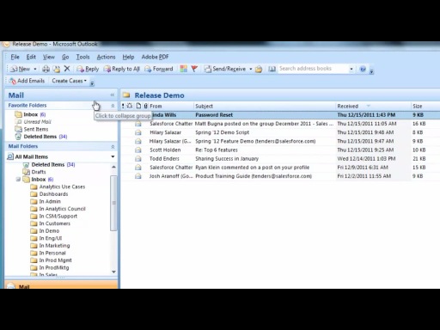Open the In Marketing folder
This screenshot has height=330, width=440.
(x=50, y=246)
